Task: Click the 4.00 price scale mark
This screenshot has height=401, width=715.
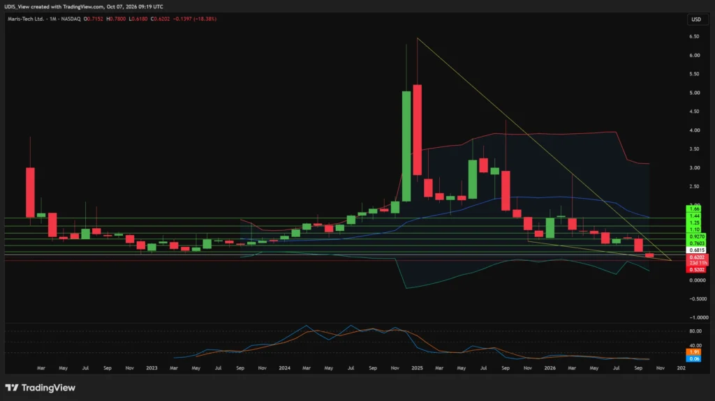Action: (695, 130)
